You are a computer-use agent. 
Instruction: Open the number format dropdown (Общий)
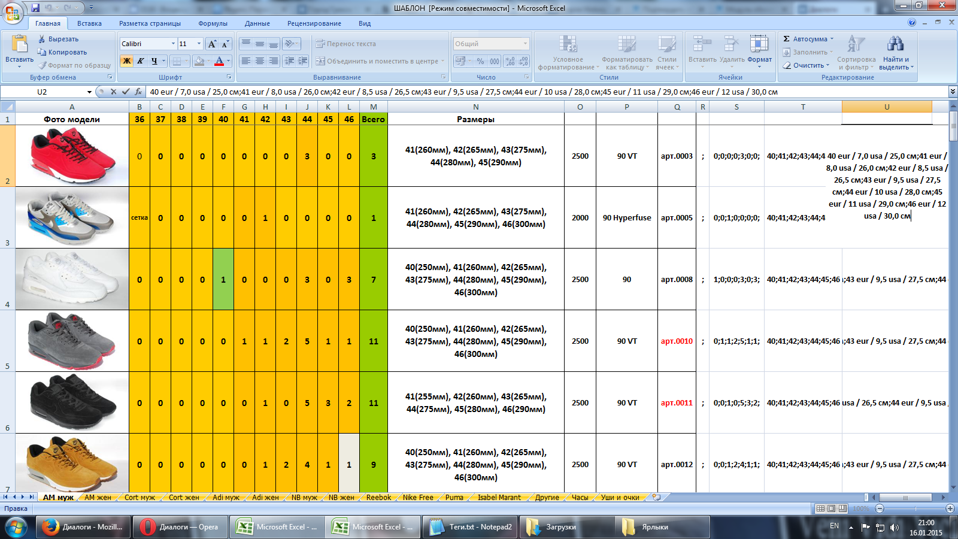525,44
